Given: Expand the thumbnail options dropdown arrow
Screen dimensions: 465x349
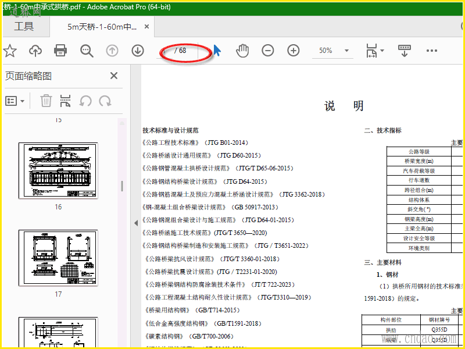Looking at the screenshot, I should coord(23,101).
